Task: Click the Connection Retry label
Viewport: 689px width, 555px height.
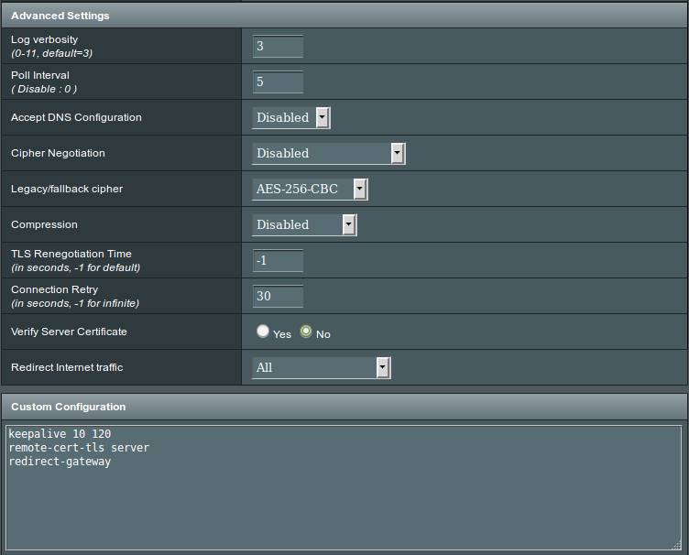Action: tap(54, 289)
